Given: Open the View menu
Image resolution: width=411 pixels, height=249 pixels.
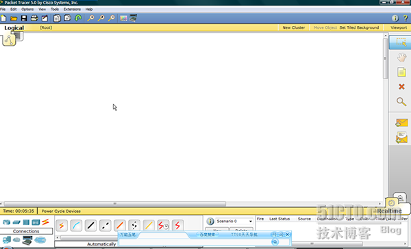Looking at the screenshot, I should point(42,9).
